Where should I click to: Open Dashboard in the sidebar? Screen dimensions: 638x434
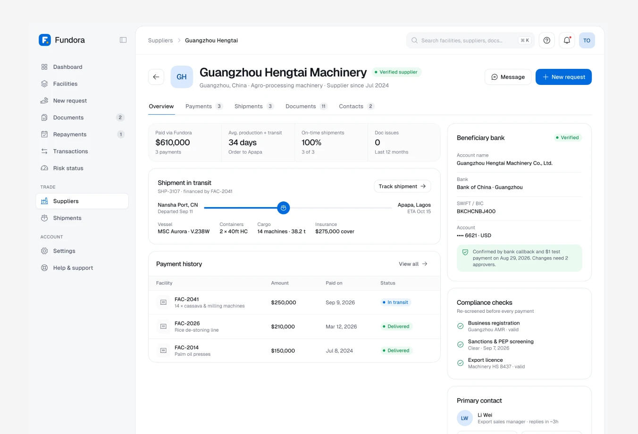point(82,67)
